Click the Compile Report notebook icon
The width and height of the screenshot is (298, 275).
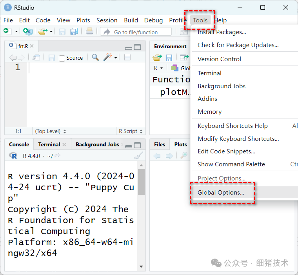pos(127,57)
